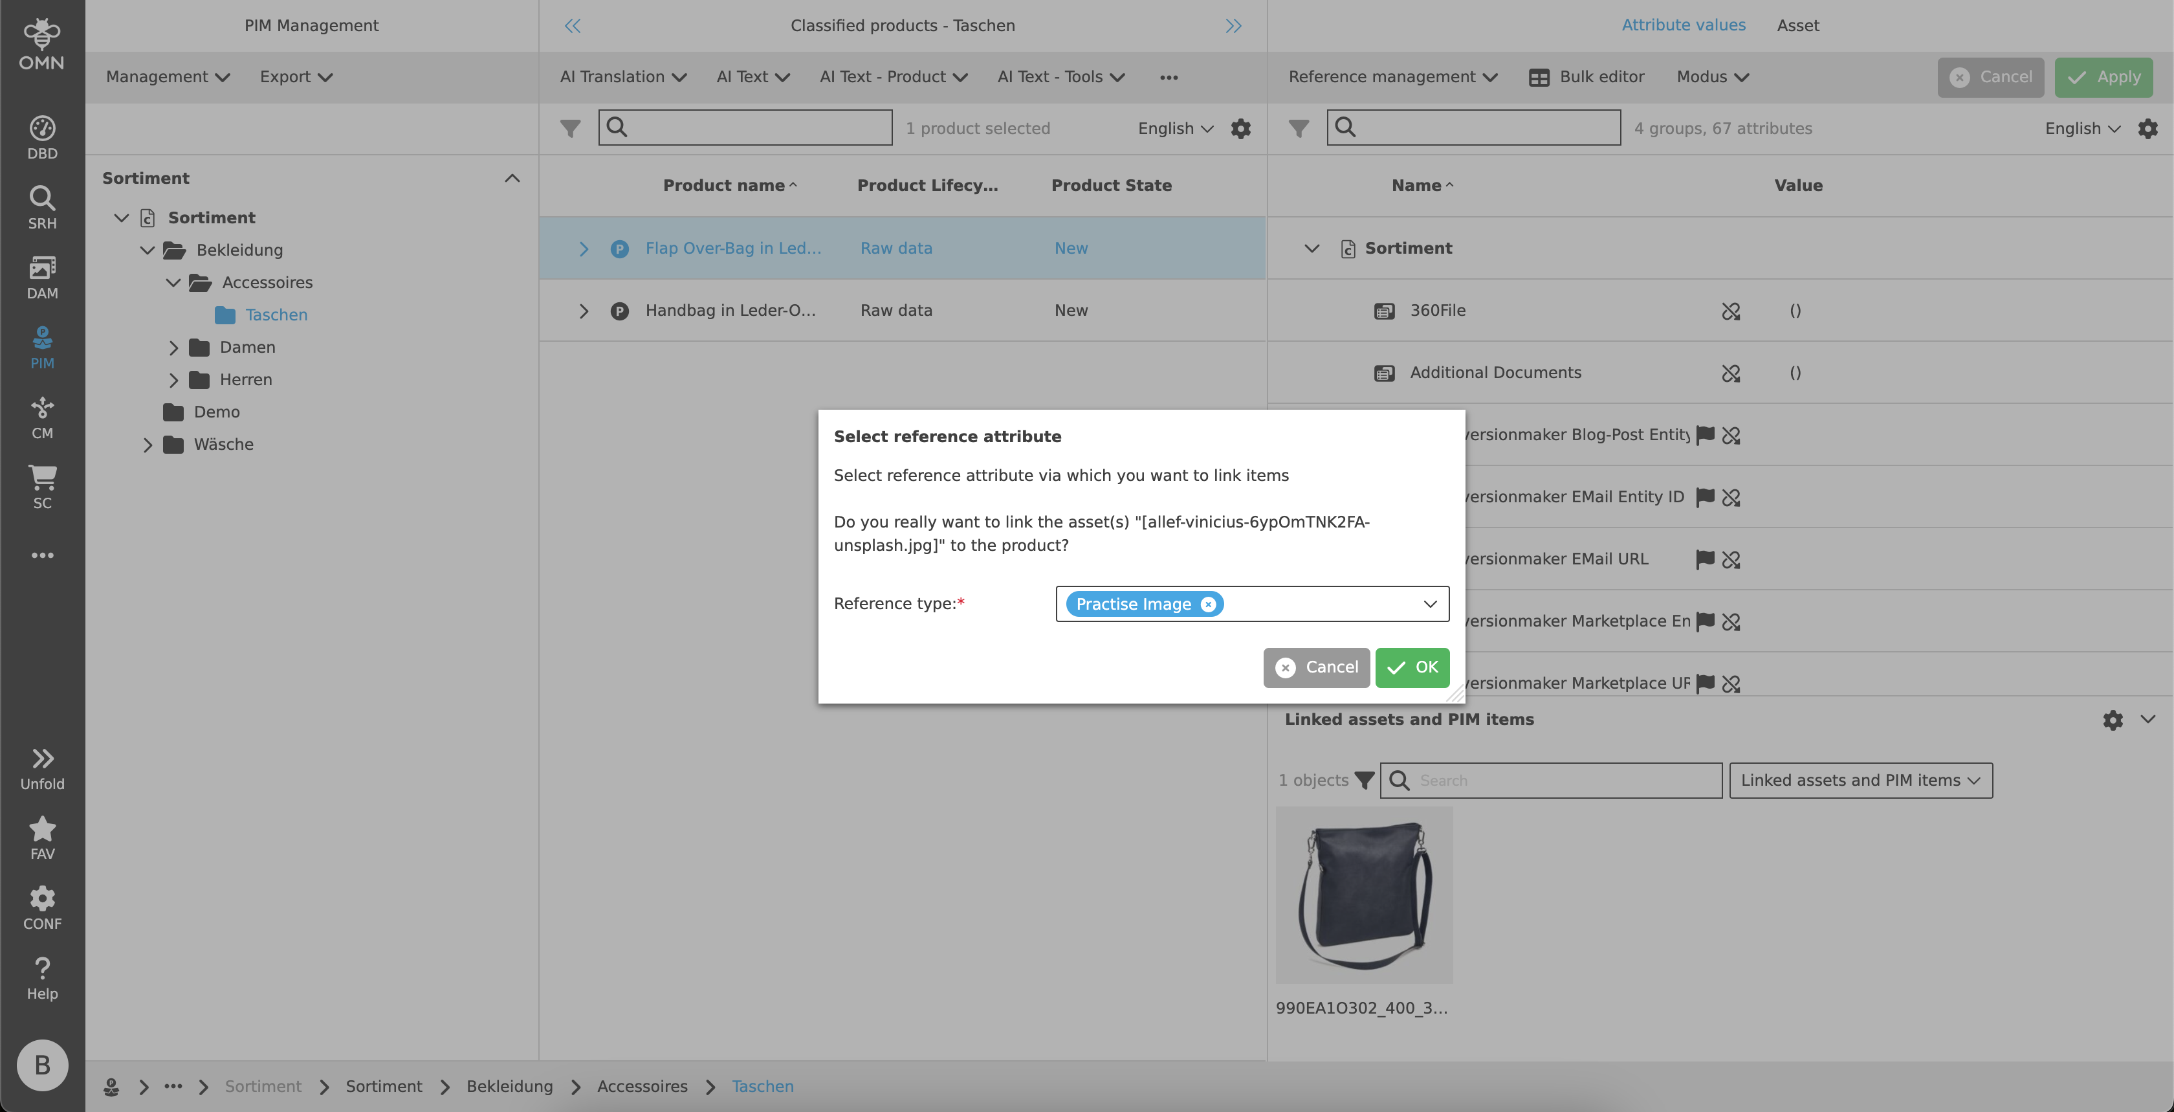Open the CONF configuration gear
The image size is (2174, 1112).
click(42, 907)
